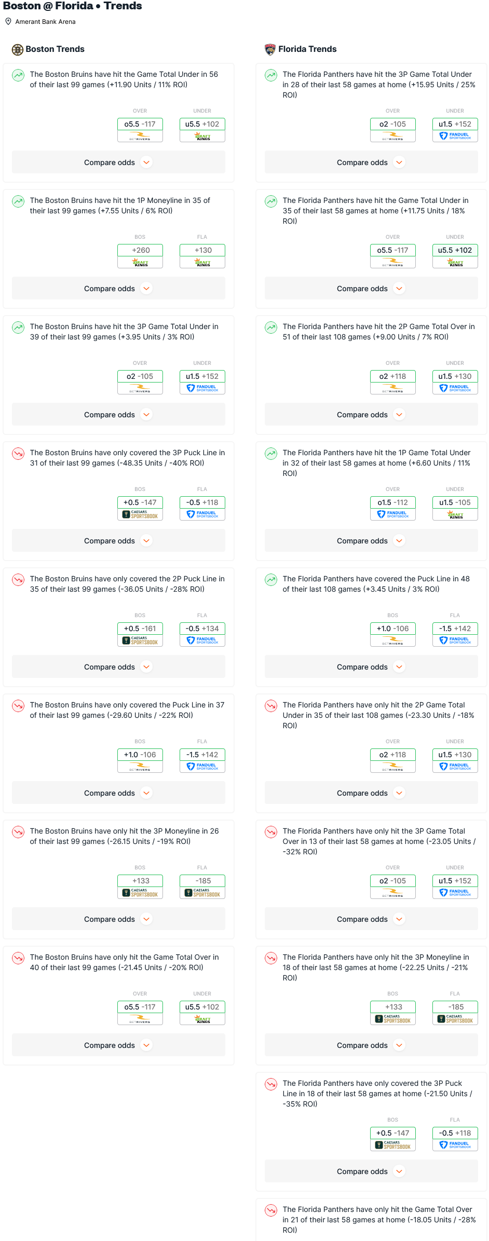The image size is (489, 1241).
Task: Click FanDuel logo under Panthers 3P u1.5 +152
Action: [455, 136]
